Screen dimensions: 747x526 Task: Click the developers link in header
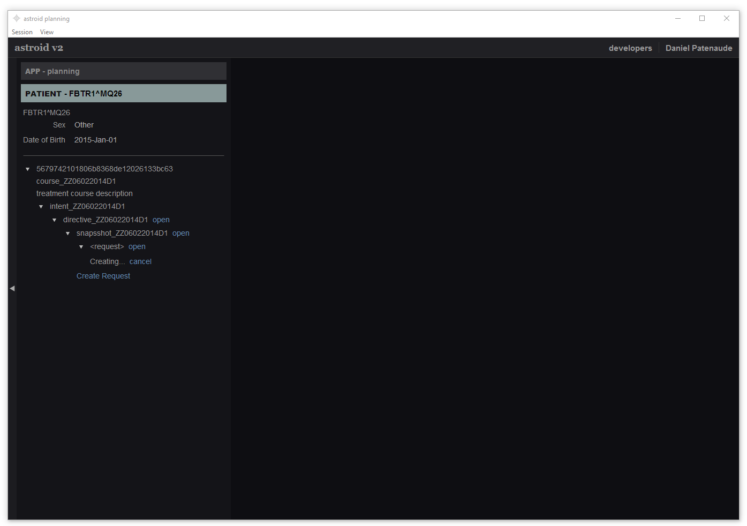(630, 48)
